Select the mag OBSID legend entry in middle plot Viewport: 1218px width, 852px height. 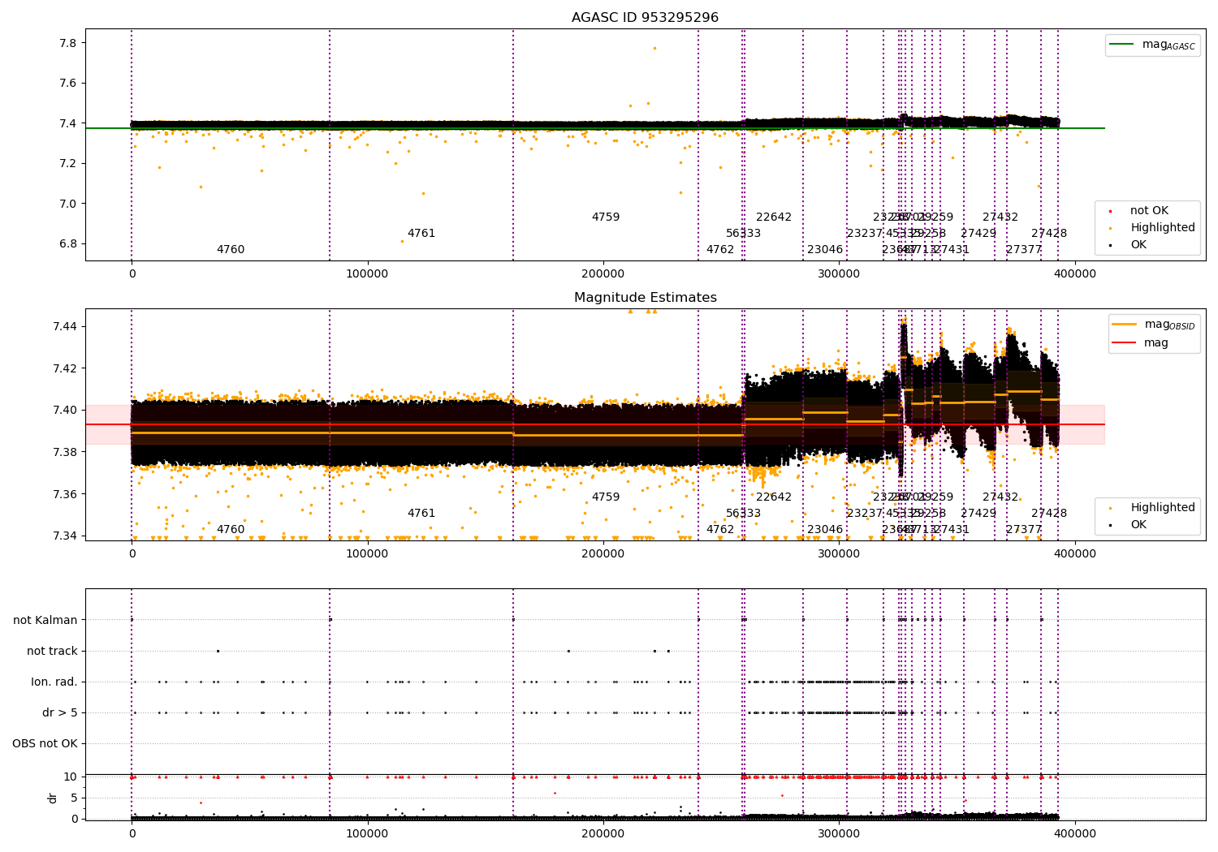1154,325
